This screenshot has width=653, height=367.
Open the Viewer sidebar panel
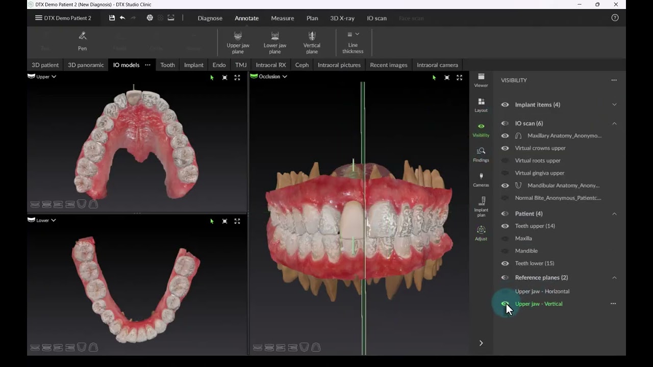(481, 80)
